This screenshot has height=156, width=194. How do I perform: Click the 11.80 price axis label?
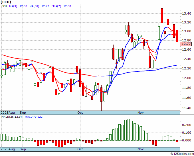[x=187, y=88]
